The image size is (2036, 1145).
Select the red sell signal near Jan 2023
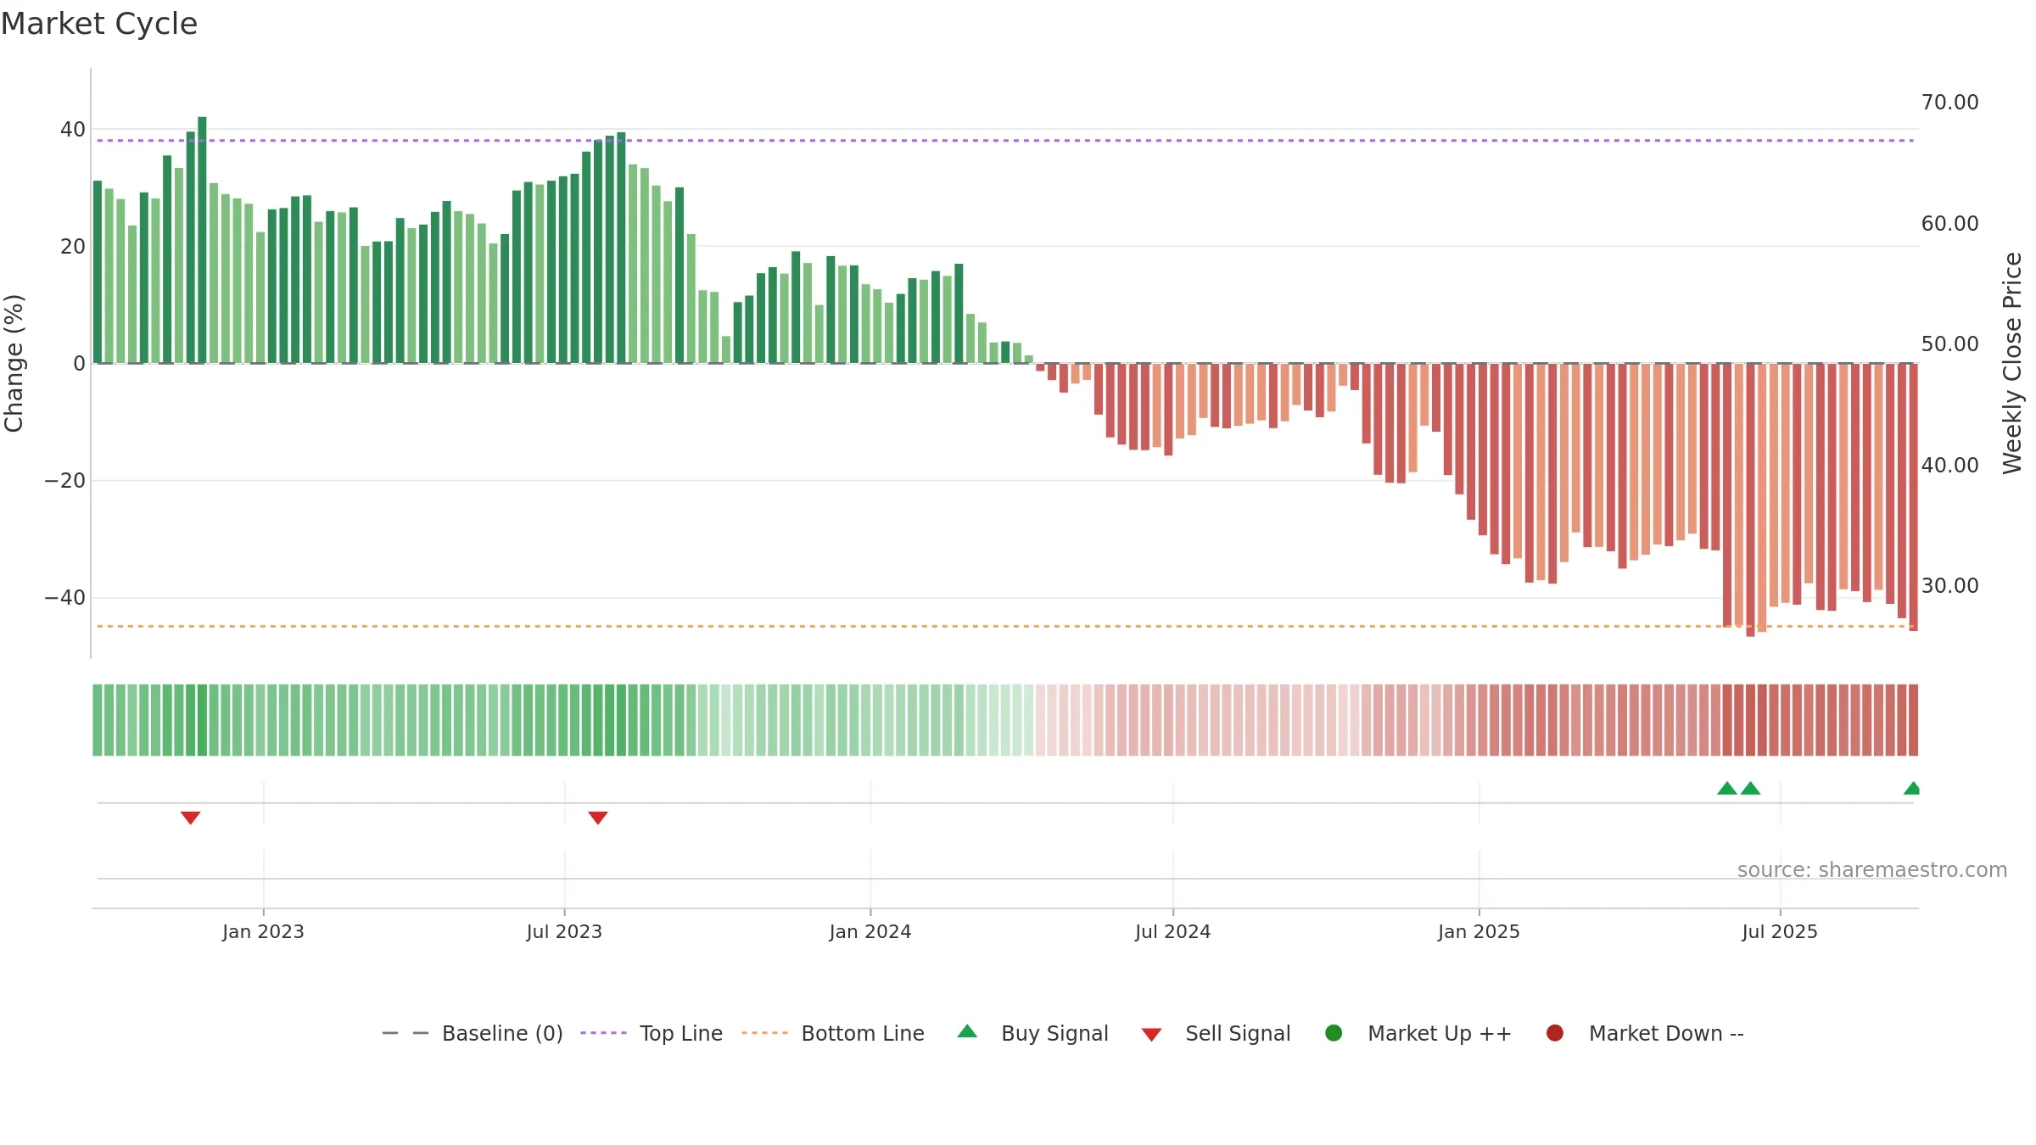tap(190, 818)
